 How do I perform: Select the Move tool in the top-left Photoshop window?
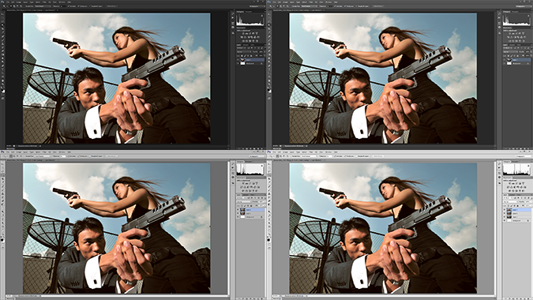(x=2, y=14)
